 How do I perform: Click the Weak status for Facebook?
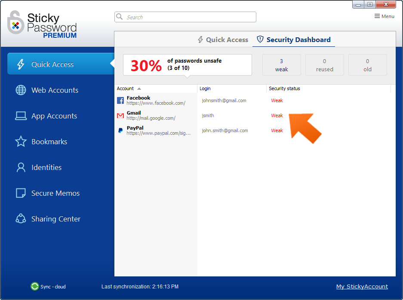pos(277,100)
